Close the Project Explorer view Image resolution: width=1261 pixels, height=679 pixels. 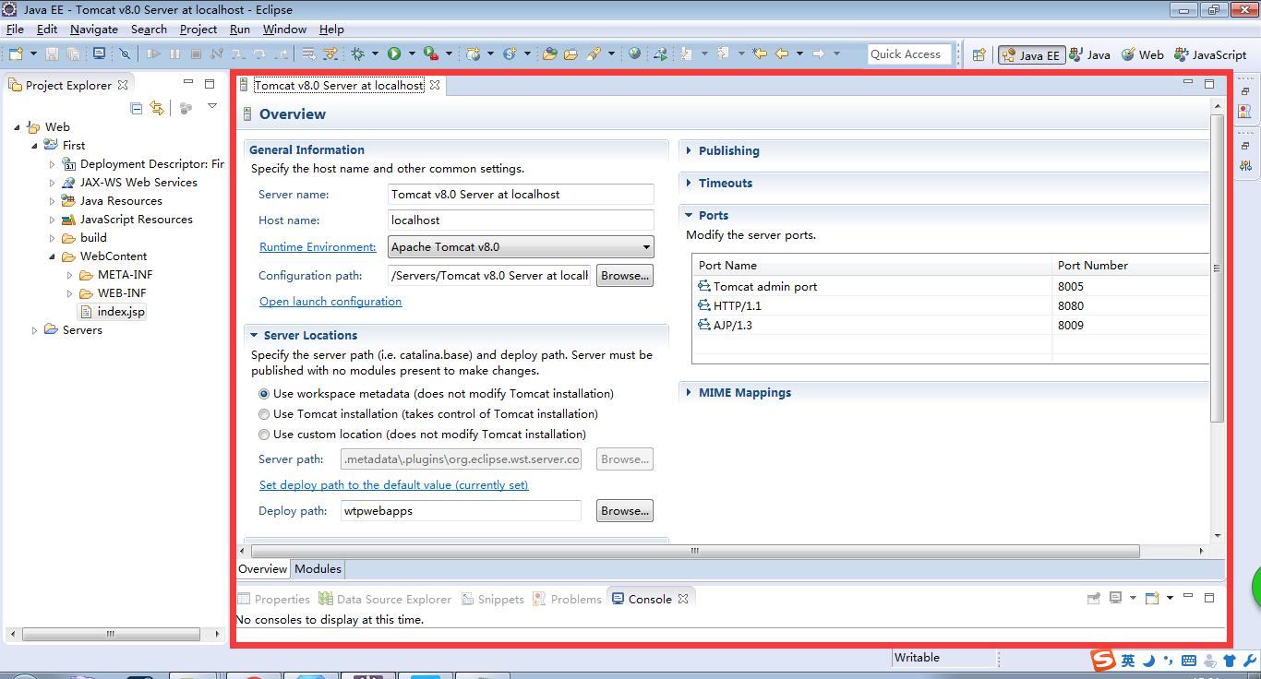point(123,85)
